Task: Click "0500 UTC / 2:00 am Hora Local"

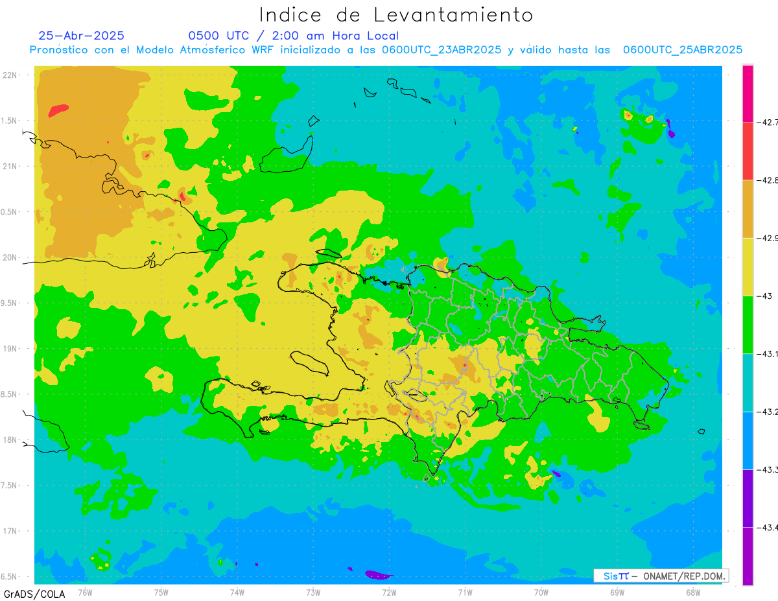Action: coord(293,36)
